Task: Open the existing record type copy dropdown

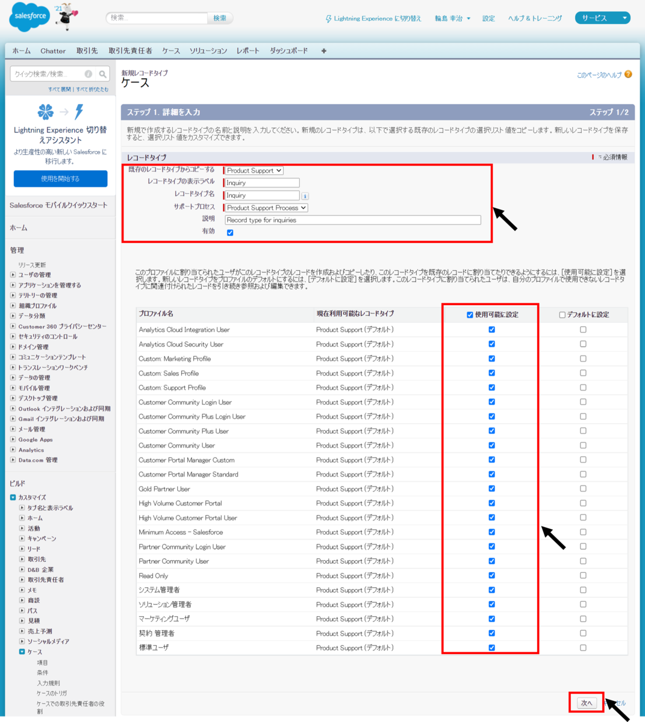Action: click(x=254, y=171)
